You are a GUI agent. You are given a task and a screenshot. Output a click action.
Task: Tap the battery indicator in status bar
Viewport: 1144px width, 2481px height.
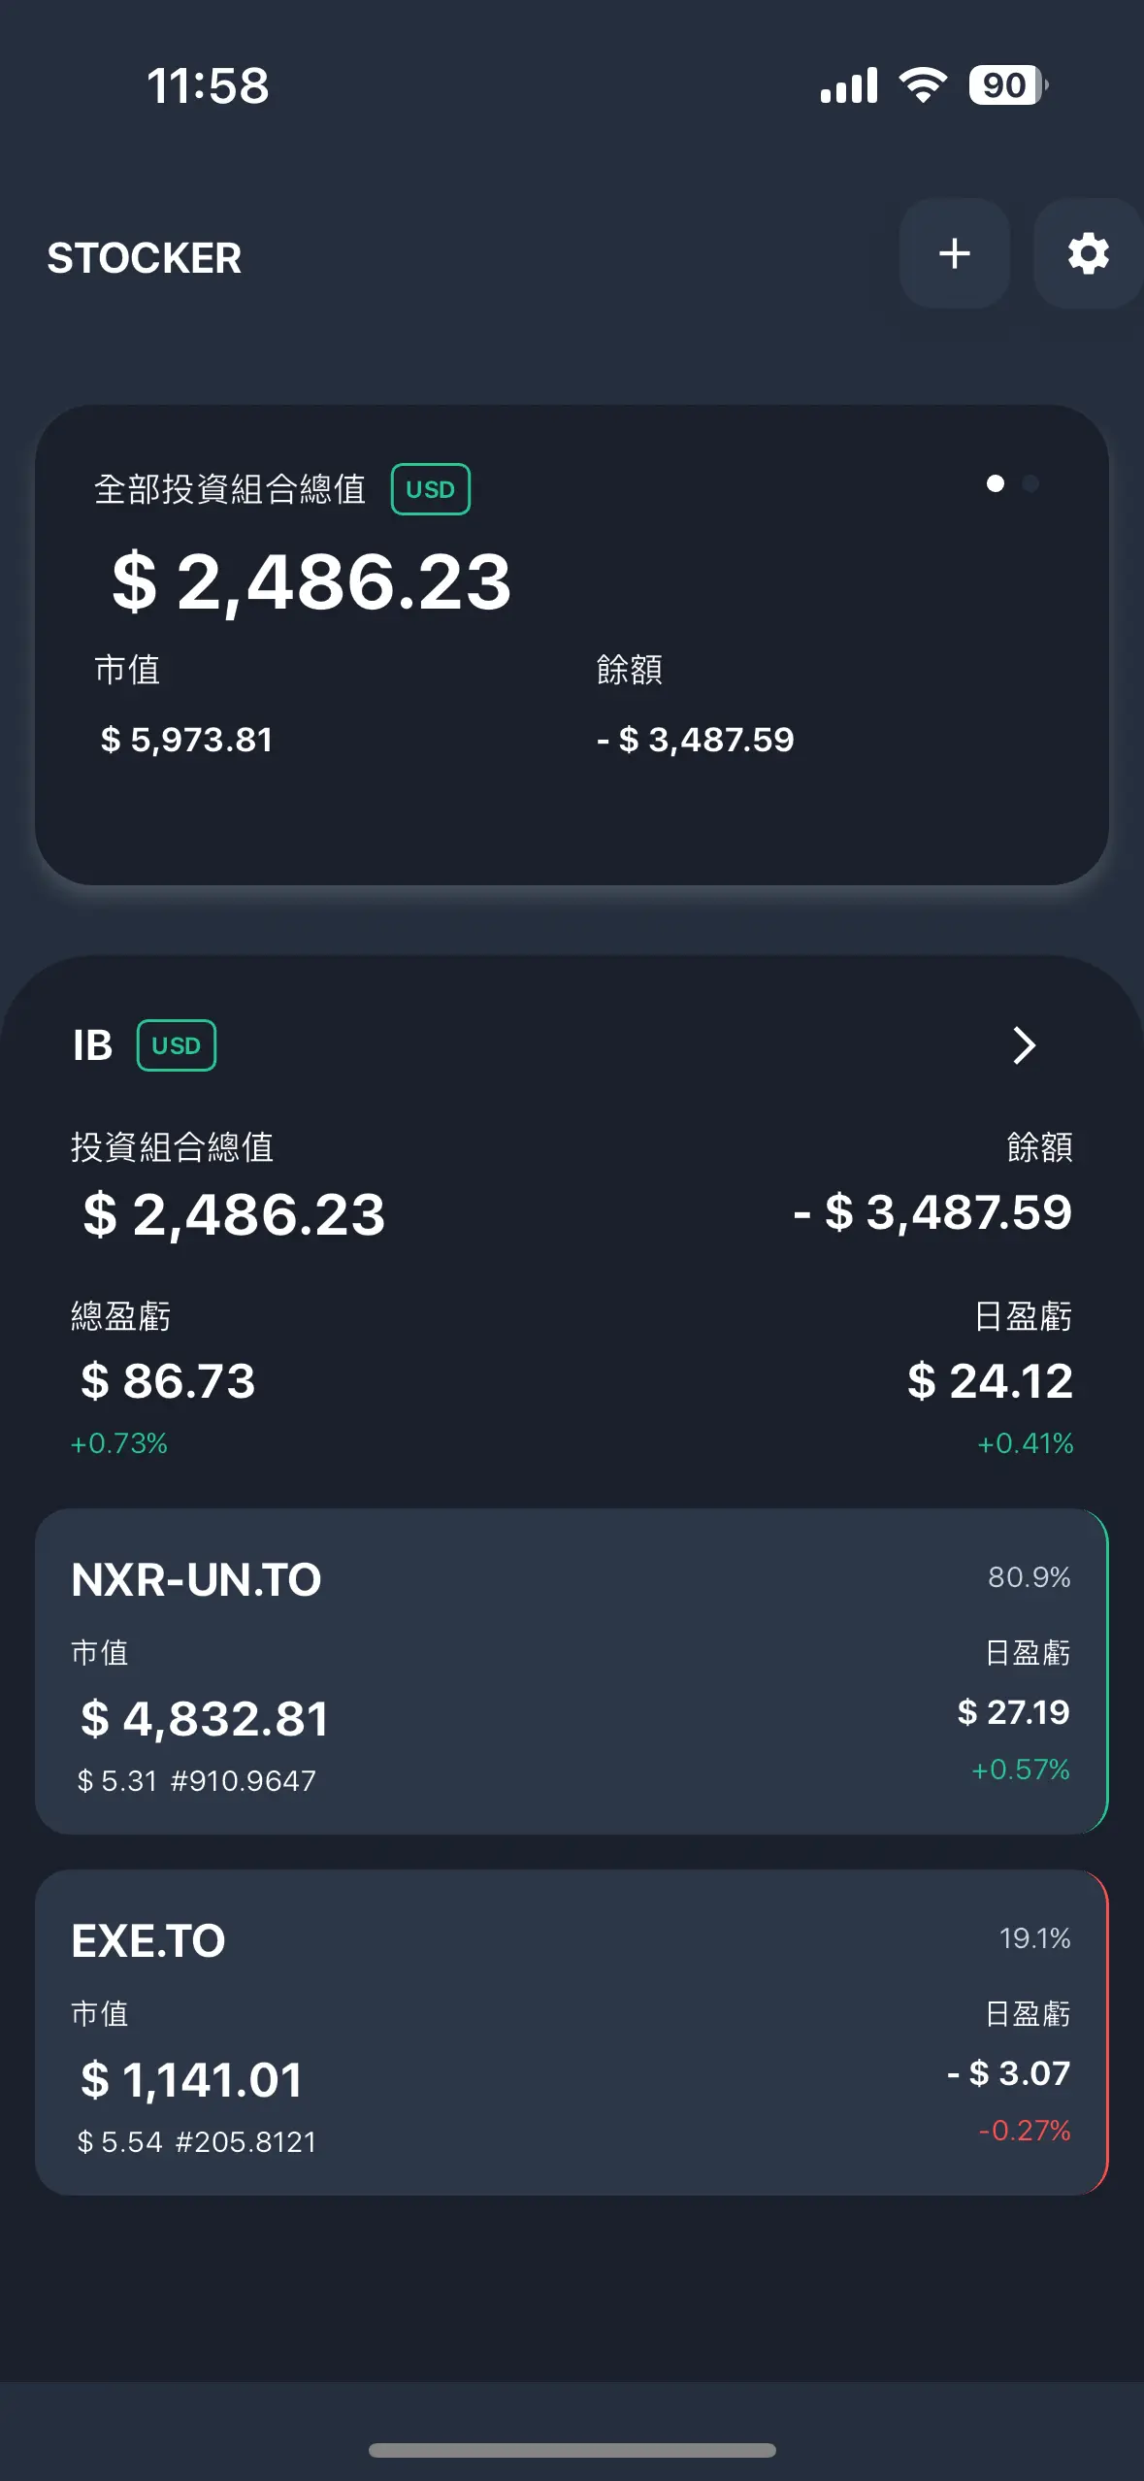coord(1008,85)
